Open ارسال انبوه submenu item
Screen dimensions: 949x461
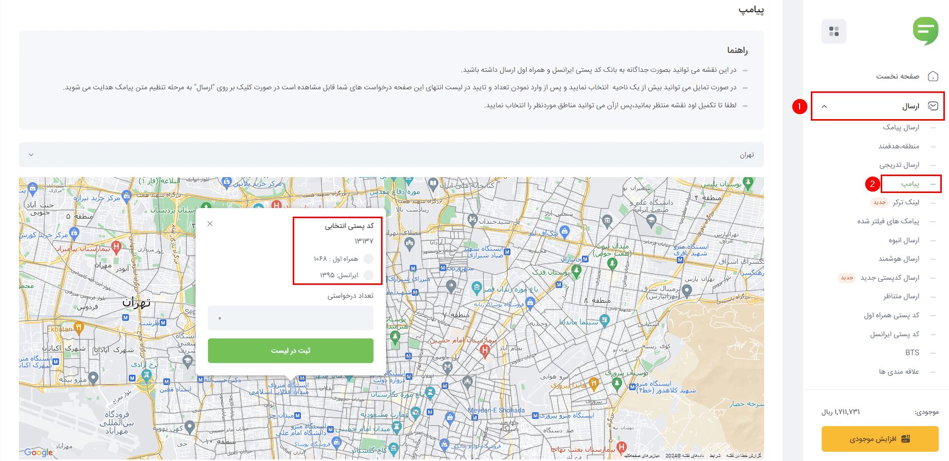pos(904,240)
